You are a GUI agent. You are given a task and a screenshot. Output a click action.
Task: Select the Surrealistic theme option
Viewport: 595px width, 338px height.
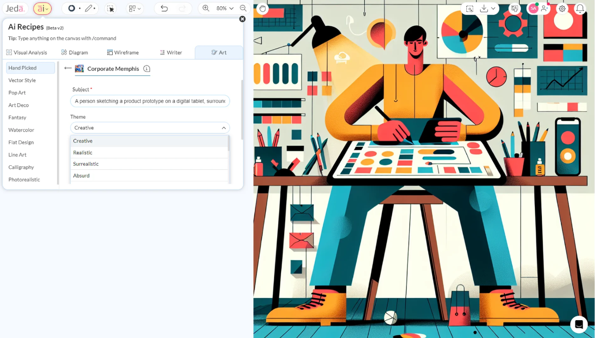[85, 164]
